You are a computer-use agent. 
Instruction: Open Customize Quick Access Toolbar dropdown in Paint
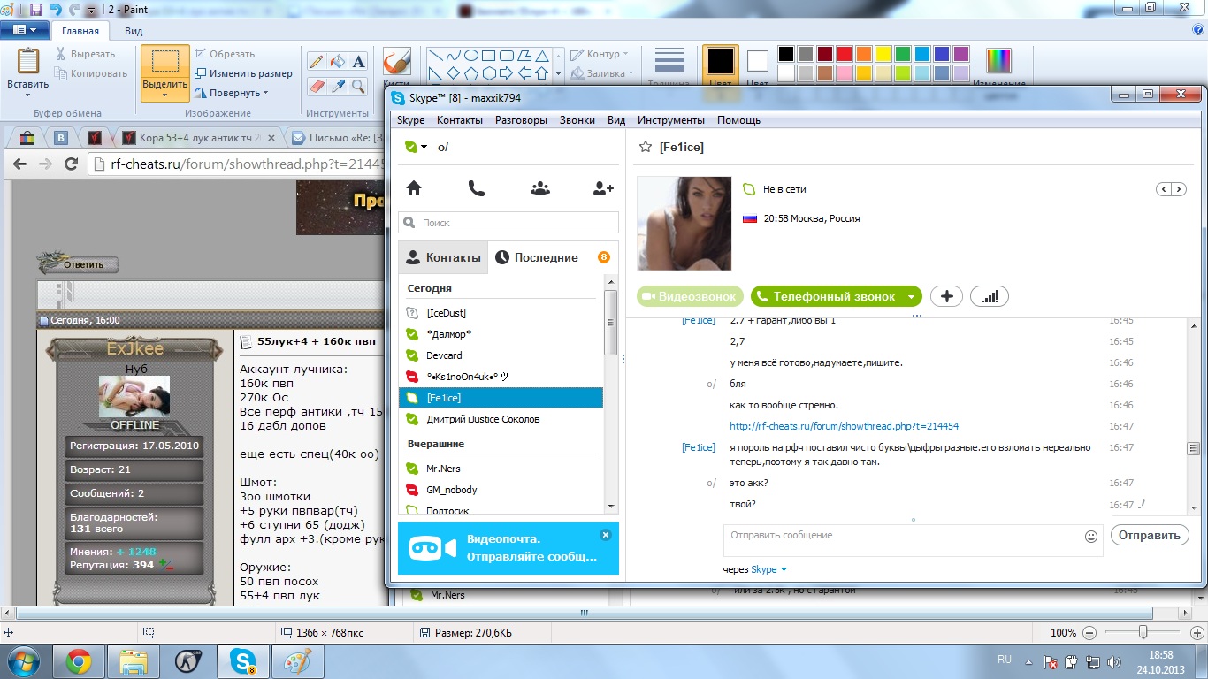(91, 11)
